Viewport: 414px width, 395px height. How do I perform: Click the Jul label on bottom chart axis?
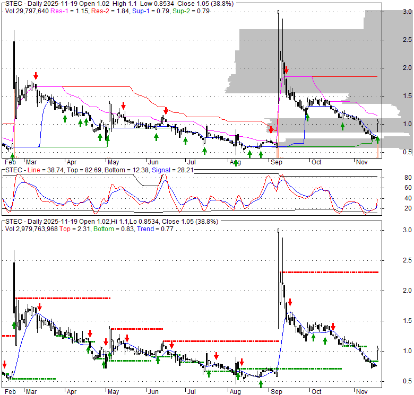pyautogui.click(x=192, y=392)
